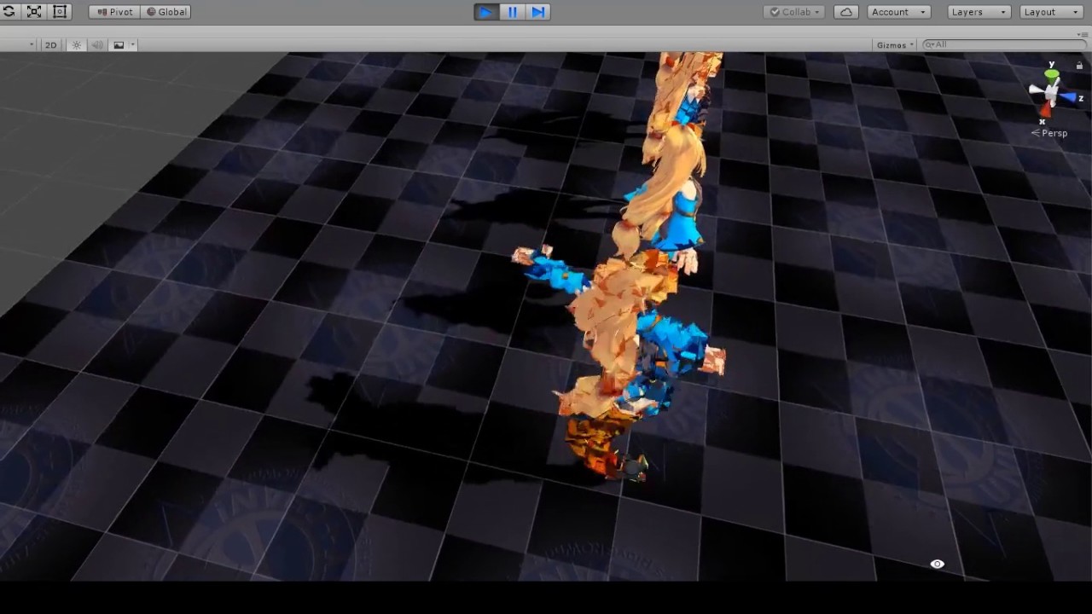Screen dimensions: 1092x614
Task: Click the center cube of the orientation gizmo
Action: click(1052, 92)
